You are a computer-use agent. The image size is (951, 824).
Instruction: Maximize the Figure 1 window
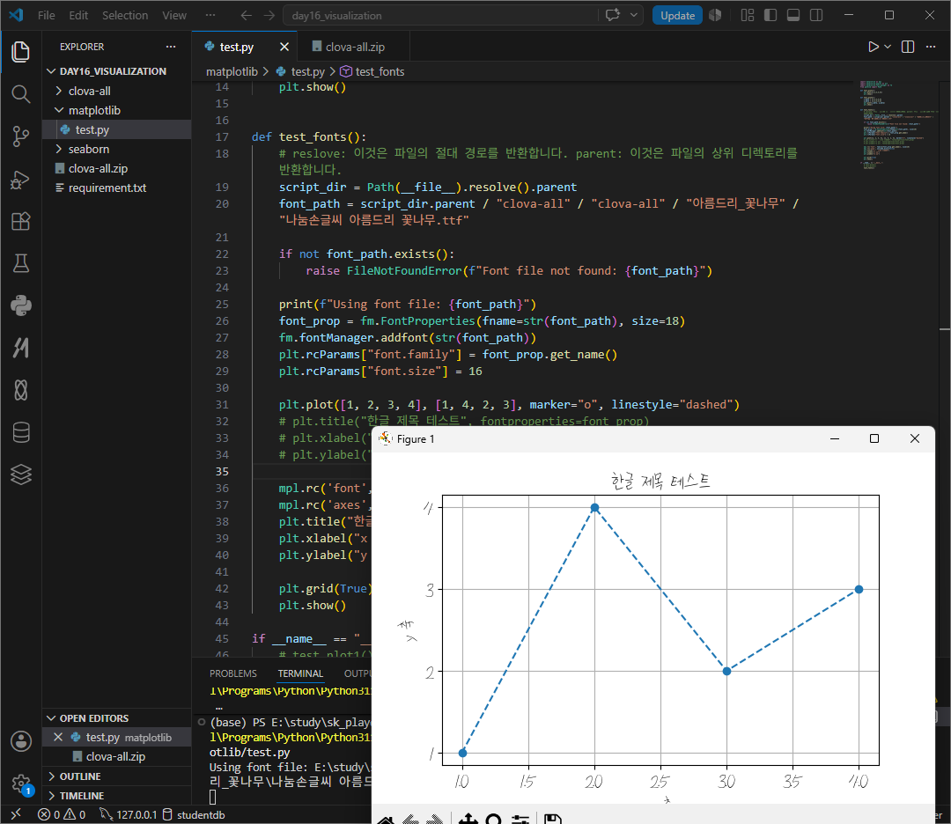pyautogui.click(x=874, y=438)
